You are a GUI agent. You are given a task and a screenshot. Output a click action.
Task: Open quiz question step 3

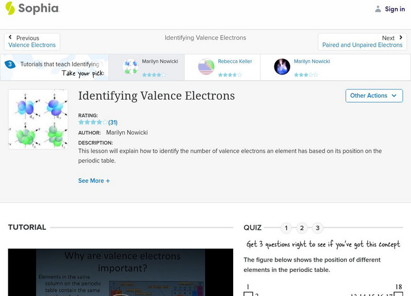click(x=319, y=227)
